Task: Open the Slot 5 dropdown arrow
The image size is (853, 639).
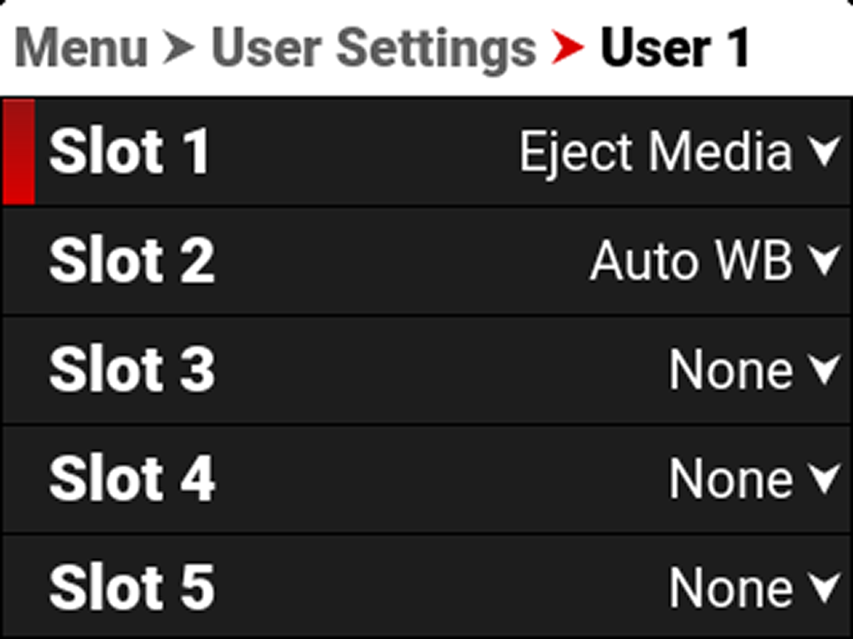Action: click(x=825, y=589)
